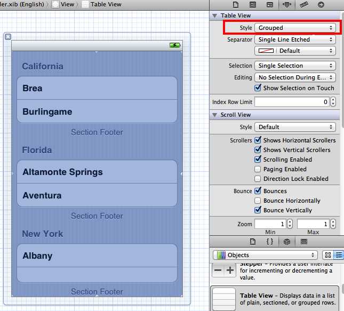Screen dimensions: 344x311
Task: Click the Zoom Min value field
Action: (x=270, y=224)
